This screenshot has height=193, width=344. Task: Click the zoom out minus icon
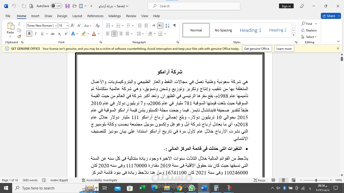click(x=301, y=180)
